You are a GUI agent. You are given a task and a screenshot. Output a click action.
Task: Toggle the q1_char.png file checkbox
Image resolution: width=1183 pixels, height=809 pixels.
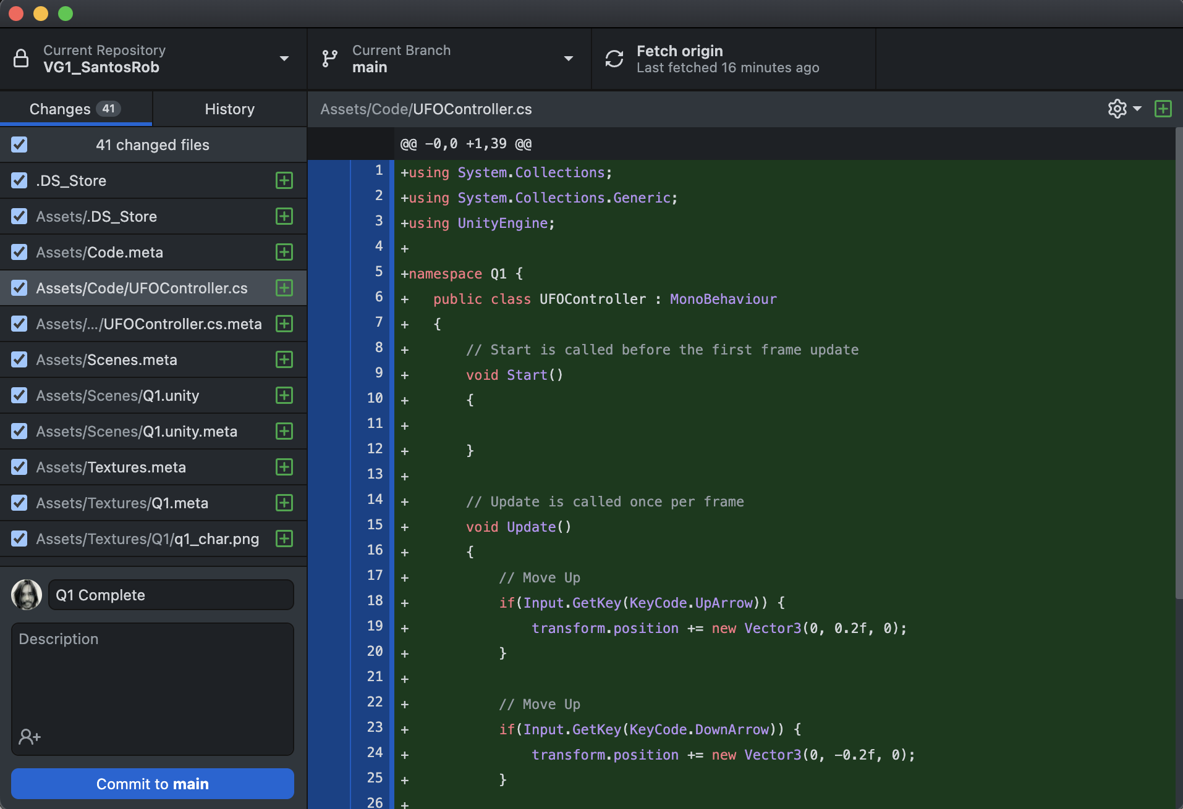coord(19,539)
